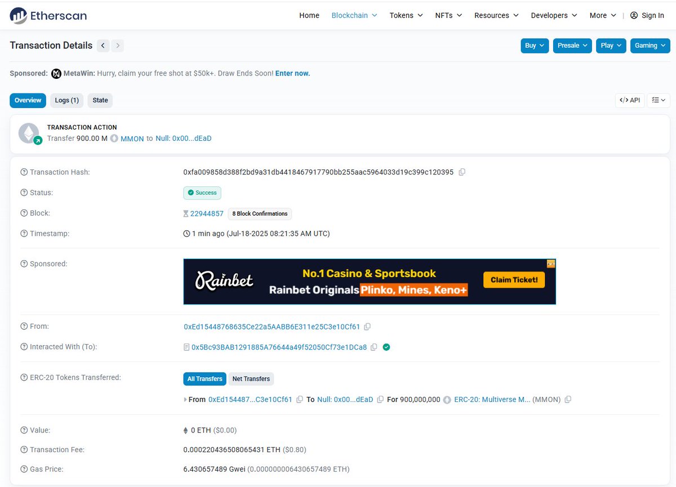This screenshot has width=676, height=487.
Task: Click the Ethereum transaction action icon
Action: click(29, 134)
